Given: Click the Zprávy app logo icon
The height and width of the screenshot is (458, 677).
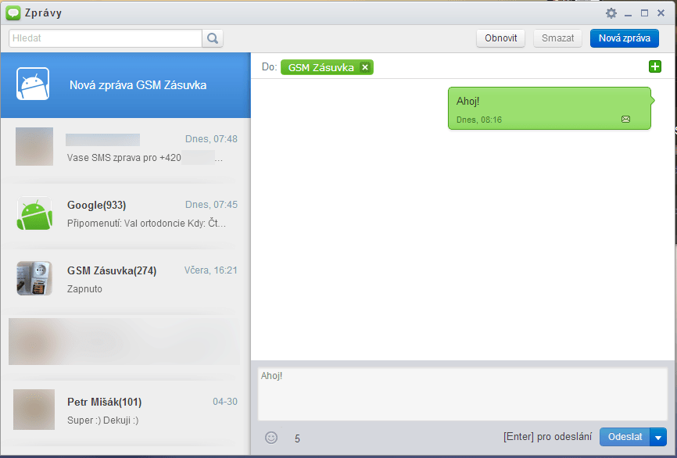Looking at the screenshot, I should point(13,13).
